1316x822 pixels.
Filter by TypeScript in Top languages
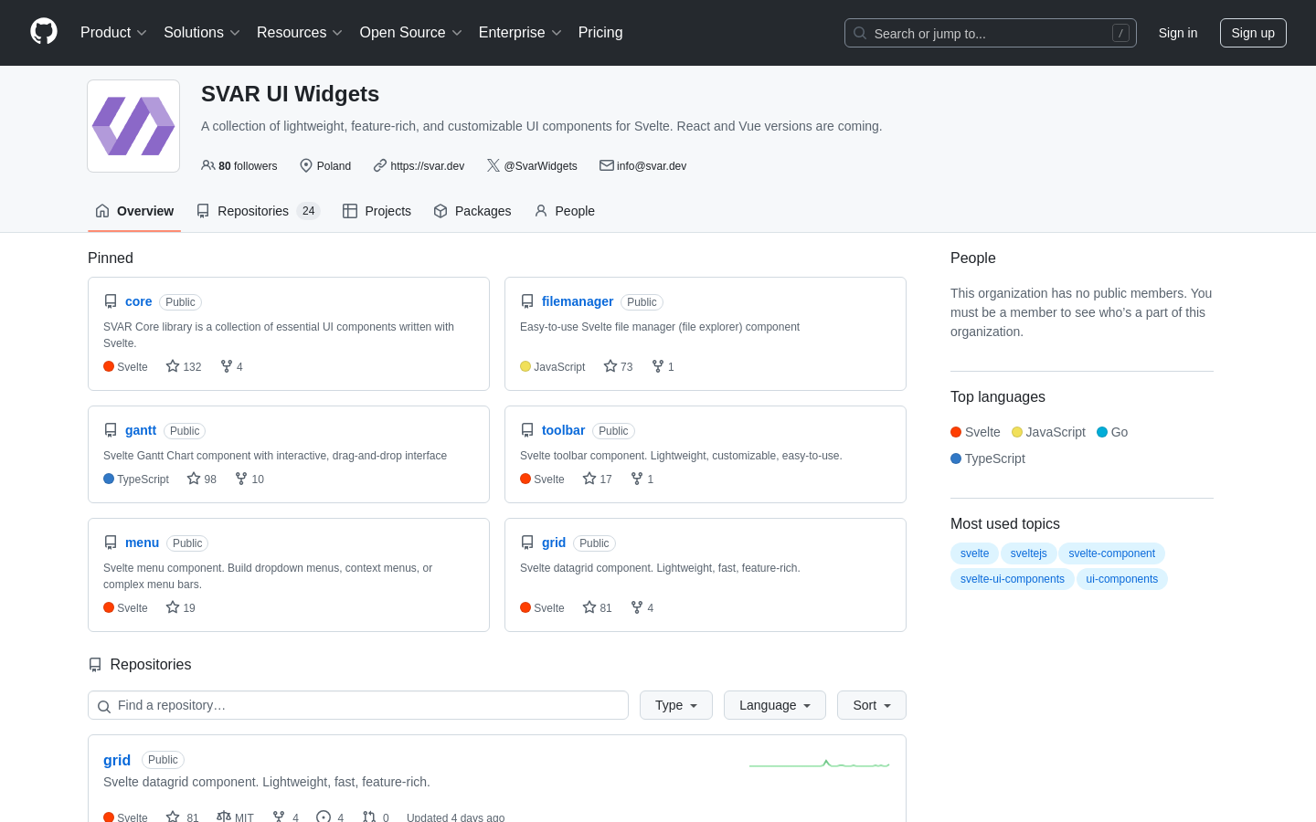click(988, 458)
